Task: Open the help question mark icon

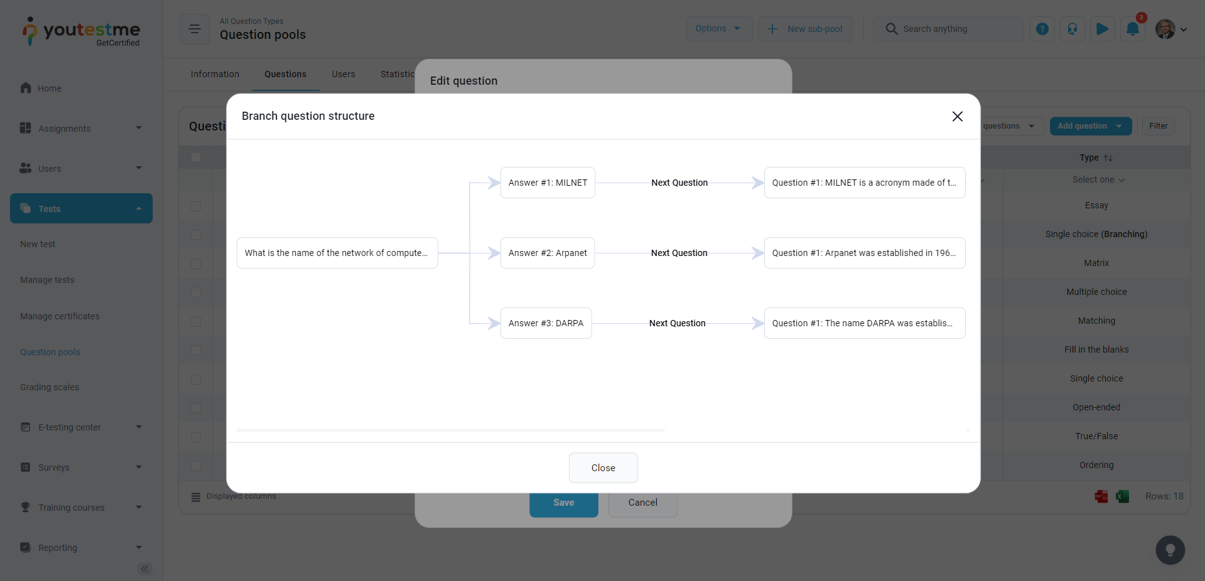Action: coord(1042,29)
